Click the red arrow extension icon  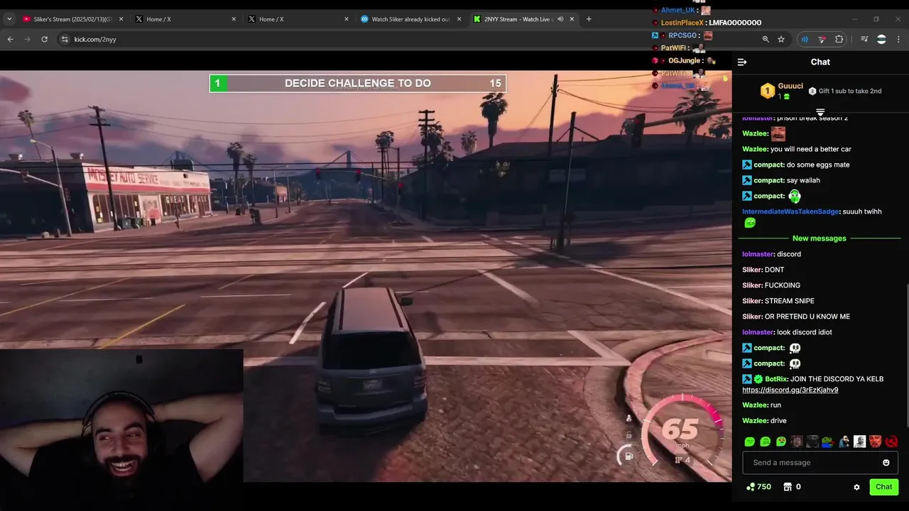point(822,39)
